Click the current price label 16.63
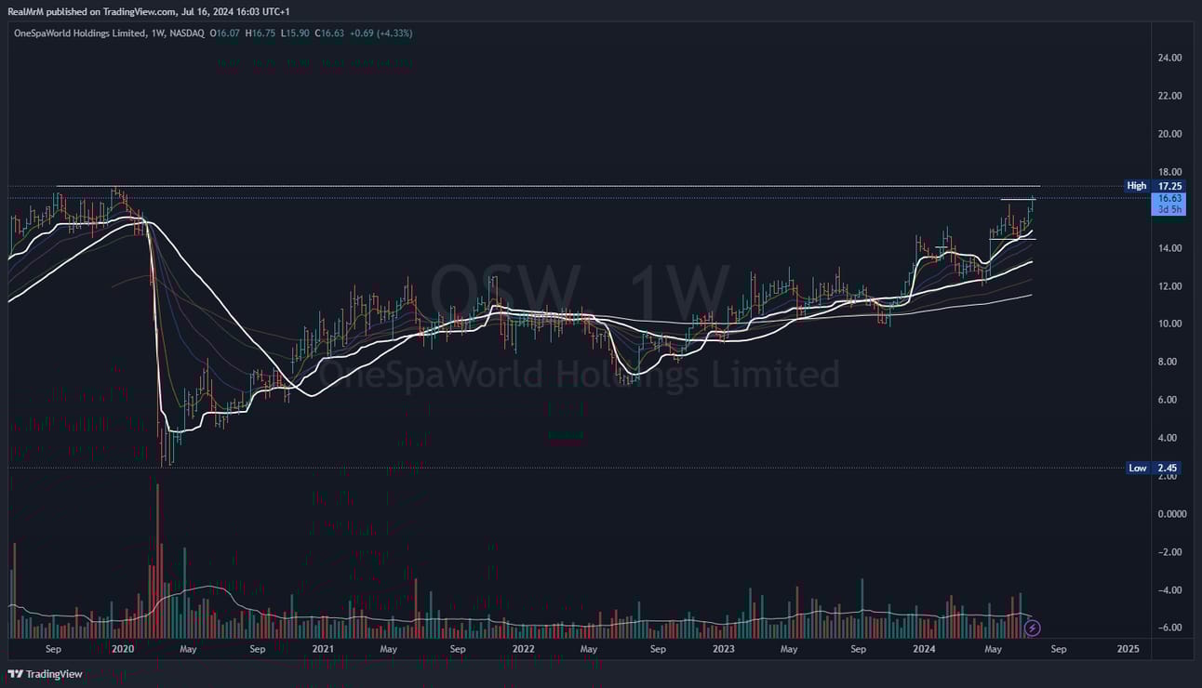Image resolution: width=1202 pixels, height=688 pixels. tap(1169, 199)
